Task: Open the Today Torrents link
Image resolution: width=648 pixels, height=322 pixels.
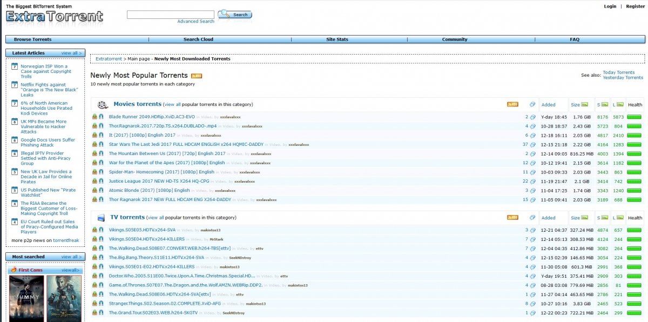Action: pos(619,72)
